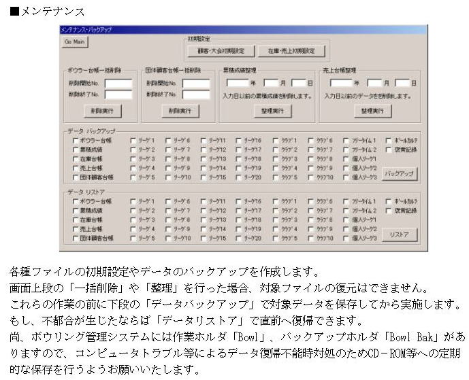
Task: Check 売上台帳 in データ リストア
Action: [x=76, y=230]
